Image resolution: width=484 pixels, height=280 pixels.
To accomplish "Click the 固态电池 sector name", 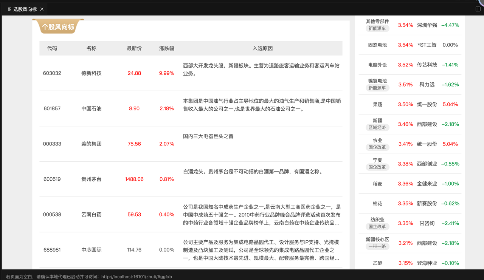I will (377, 45).
